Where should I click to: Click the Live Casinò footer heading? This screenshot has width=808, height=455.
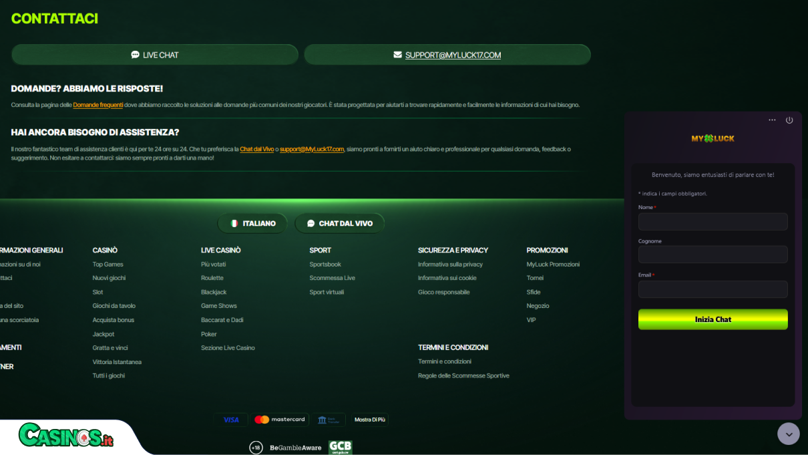click(221, 250)
